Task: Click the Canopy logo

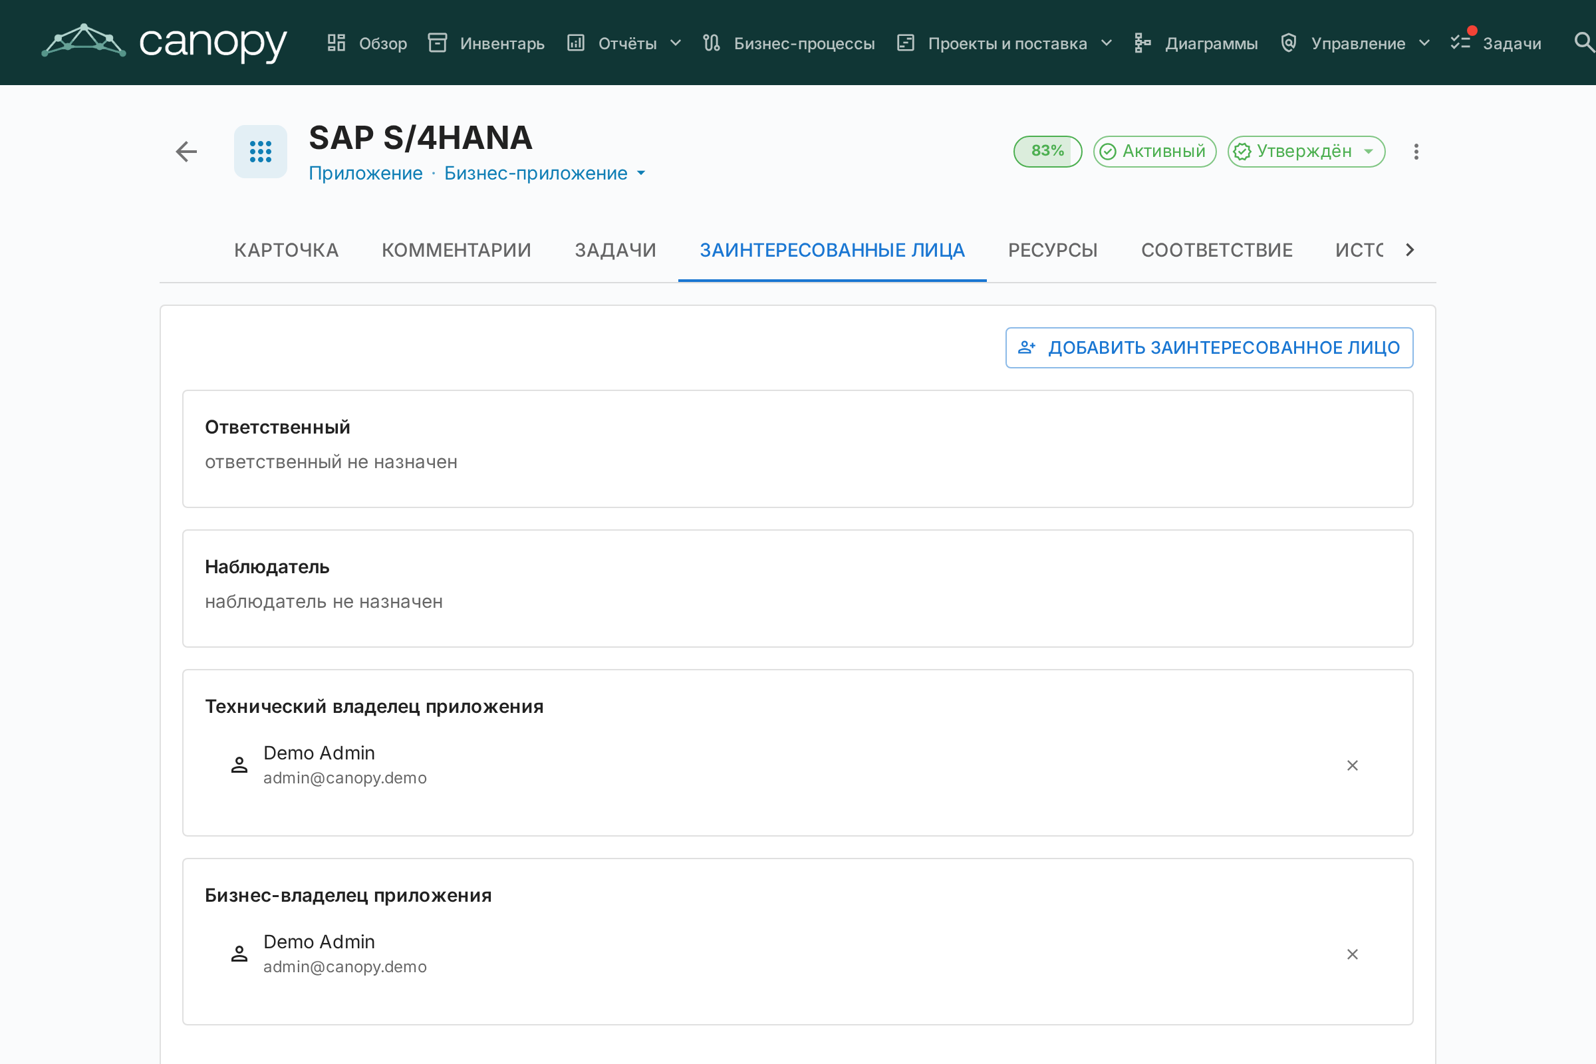Action: click(x=164, y=42)
